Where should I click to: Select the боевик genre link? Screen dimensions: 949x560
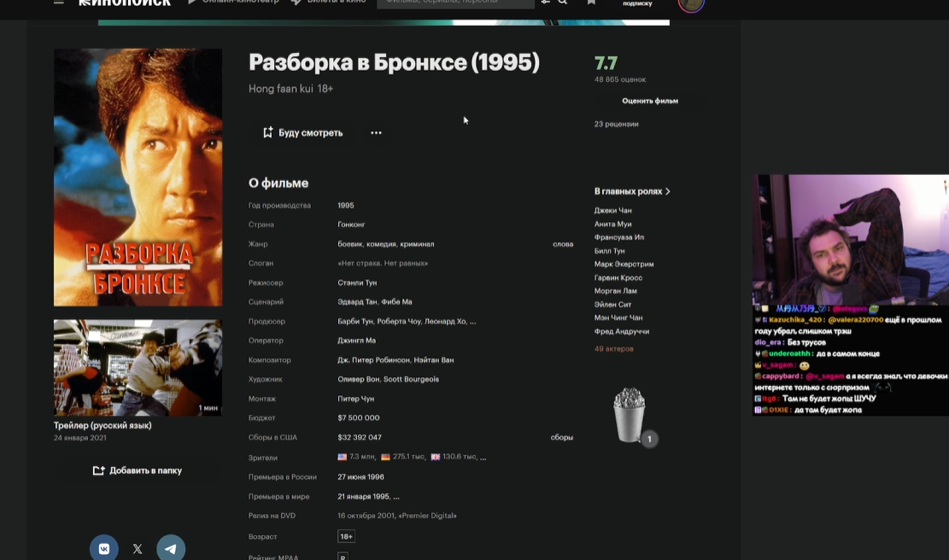point(350,243)
